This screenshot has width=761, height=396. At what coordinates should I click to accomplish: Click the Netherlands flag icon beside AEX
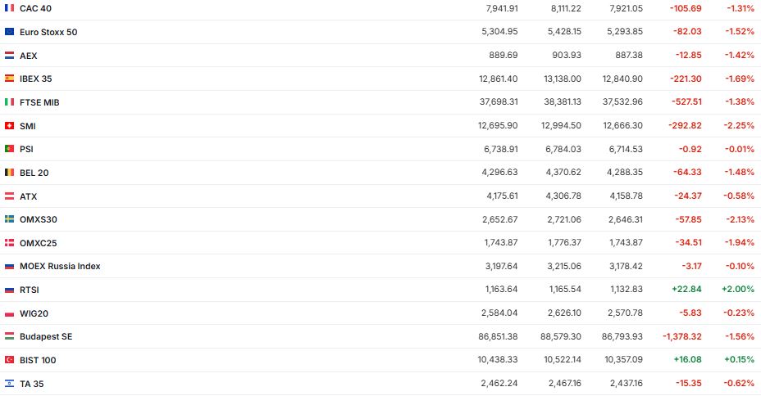(x=10, y=56)
